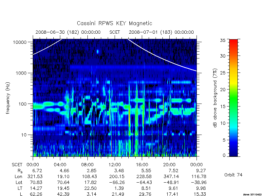Select the end date '2008-07-01 (183) 00:00:00'
The image size is (262, 196).
161,32
